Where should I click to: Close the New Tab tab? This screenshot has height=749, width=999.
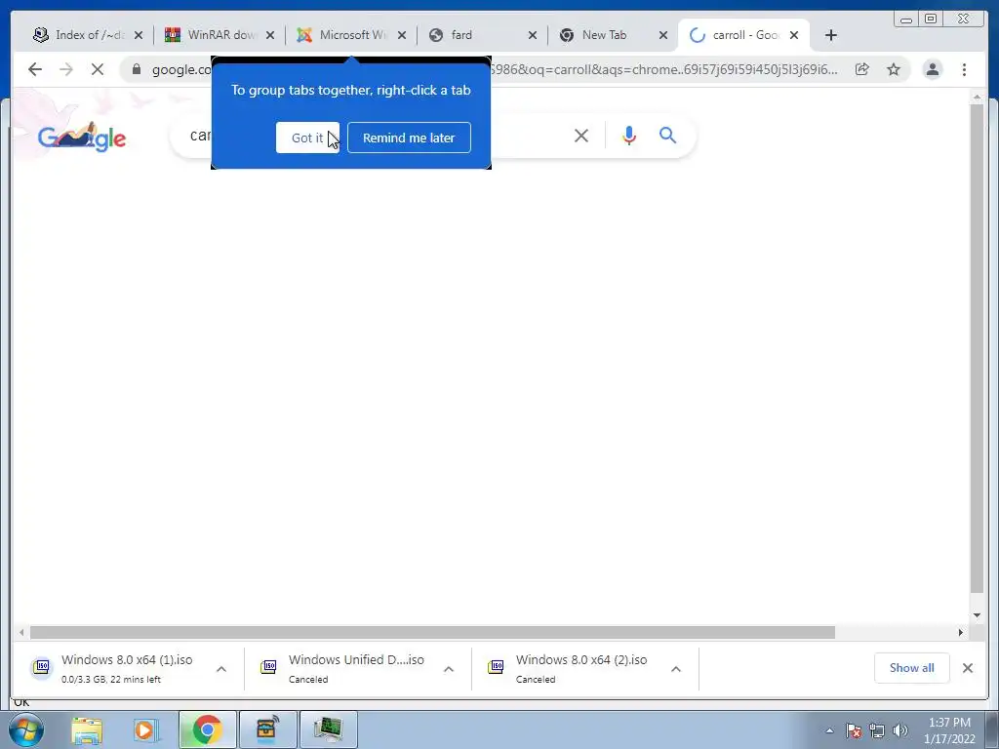(x=663, y=35)
